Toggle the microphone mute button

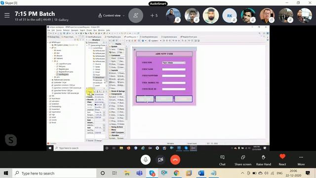(146, 160)
